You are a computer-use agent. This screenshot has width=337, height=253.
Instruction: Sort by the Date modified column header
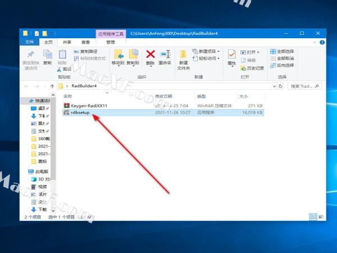tap(163, 96)
